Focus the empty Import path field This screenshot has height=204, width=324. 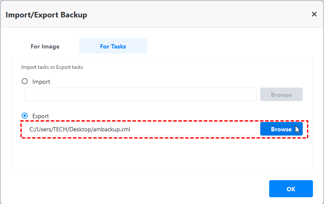140,94
